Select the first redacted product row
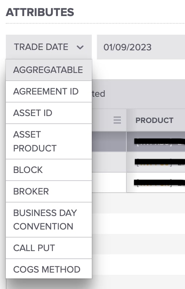Viewport: 185px width, 289px height. tap(156, 142)
